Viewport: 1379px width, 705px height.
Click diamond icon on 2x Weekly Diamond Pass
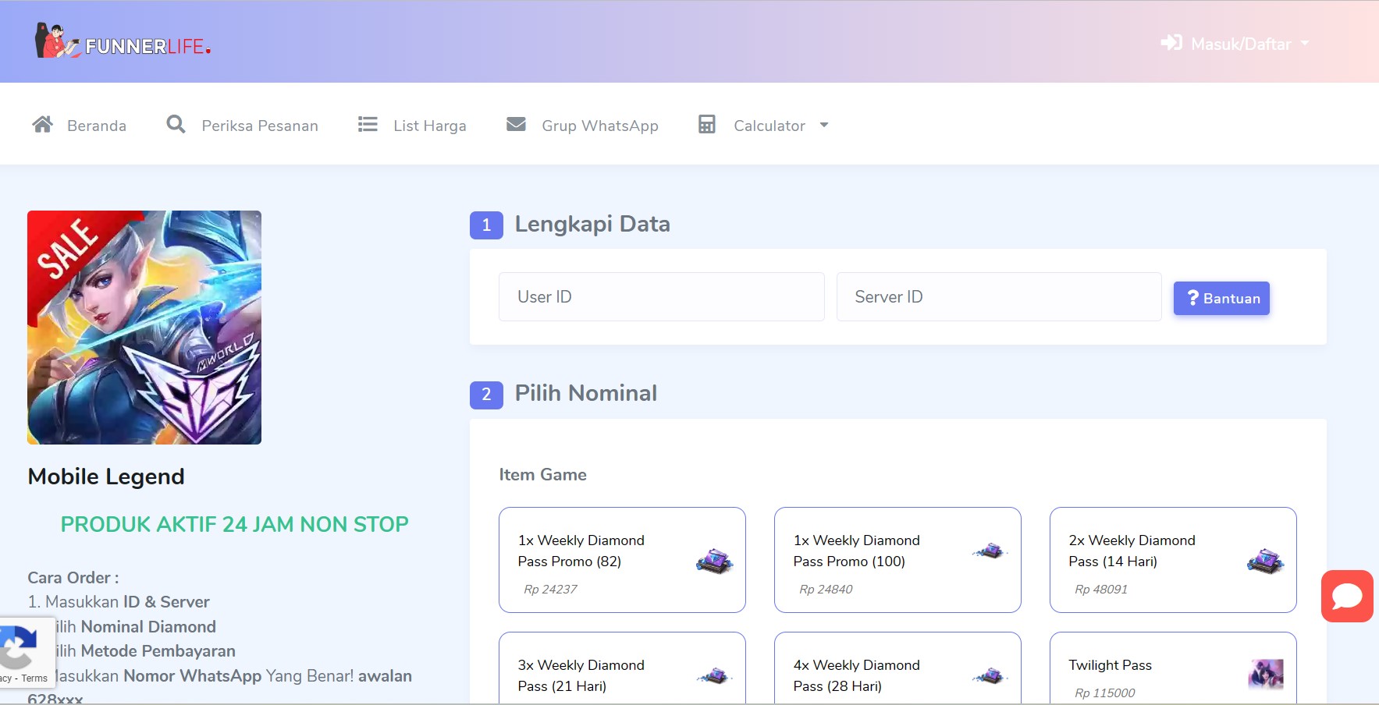[x=1265, y=561]
